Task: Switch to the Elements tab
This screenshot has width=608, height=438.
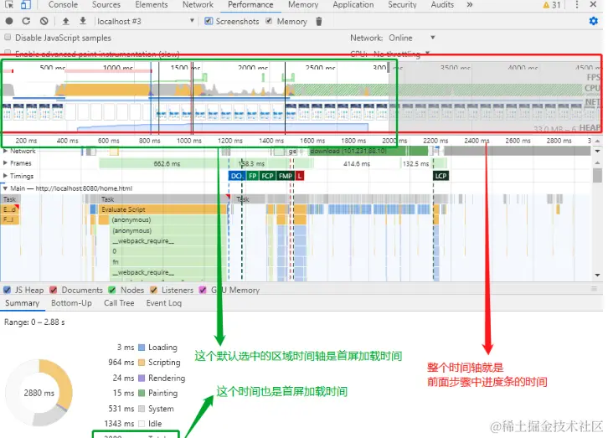Action: tap(152, 5)
